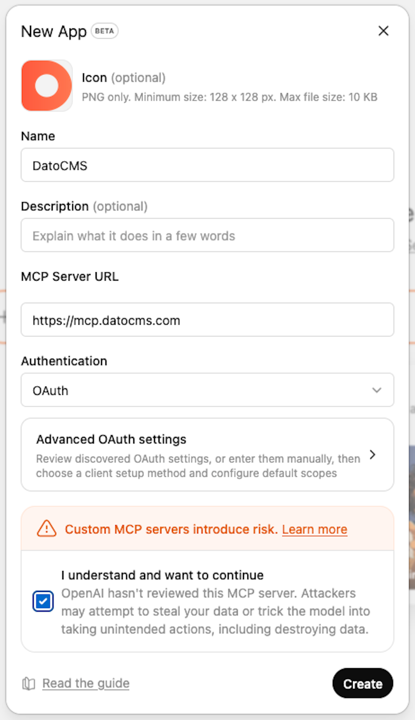Click the Create button
The width and height of the screenshot is (415, 720).
[363, 683]
